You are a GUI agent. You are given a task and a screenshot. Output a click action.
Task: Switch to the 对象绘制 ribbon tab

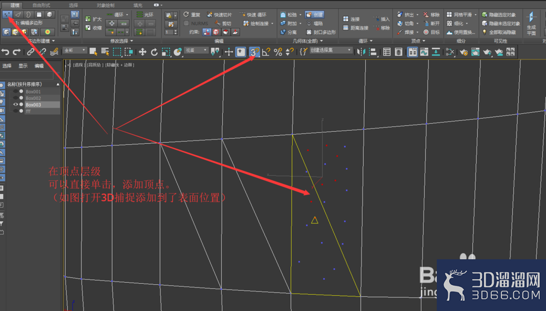click(x=105, y=5)
